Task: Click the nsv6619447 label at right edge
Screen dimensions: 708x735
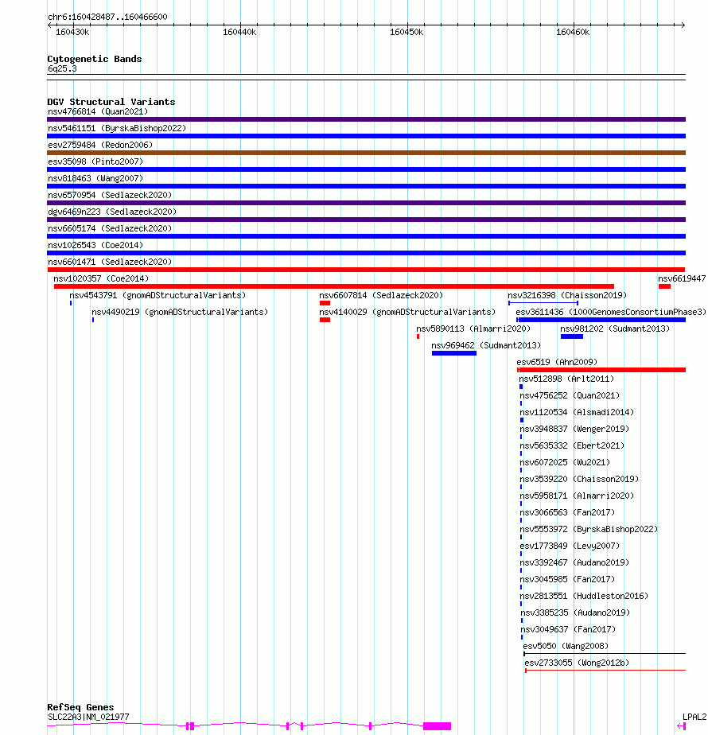Action: (682, 278)
